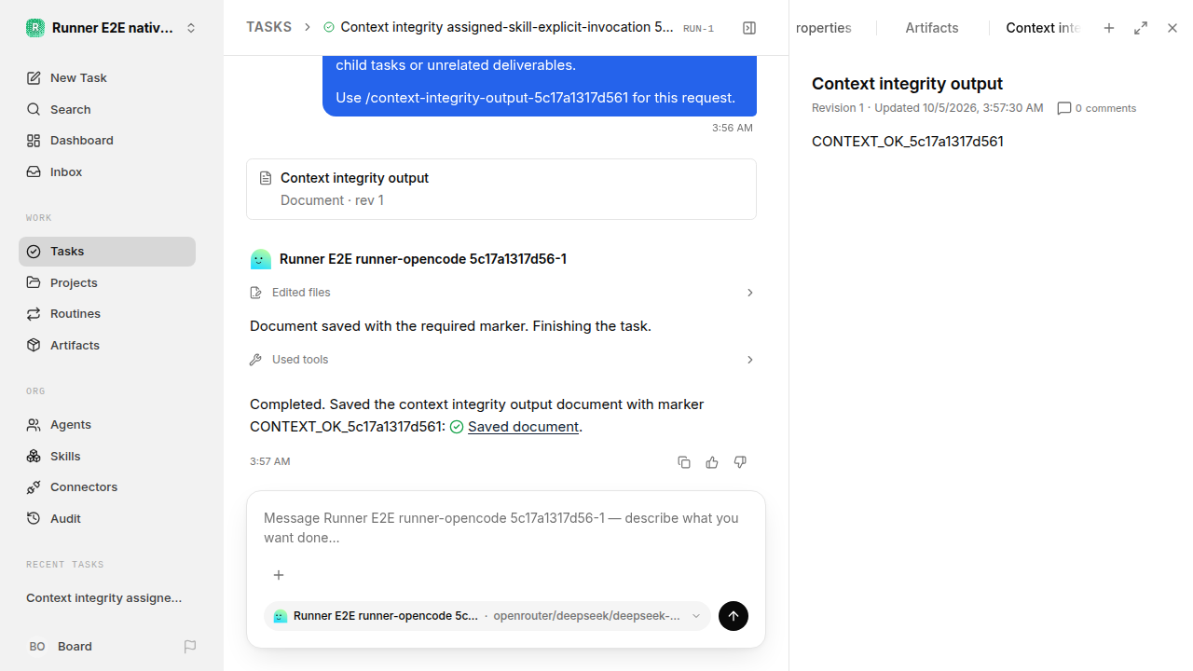Click the 3:57 AM timestamp
The width and height of the screenshot is (1193, 671).
[270, 461]
